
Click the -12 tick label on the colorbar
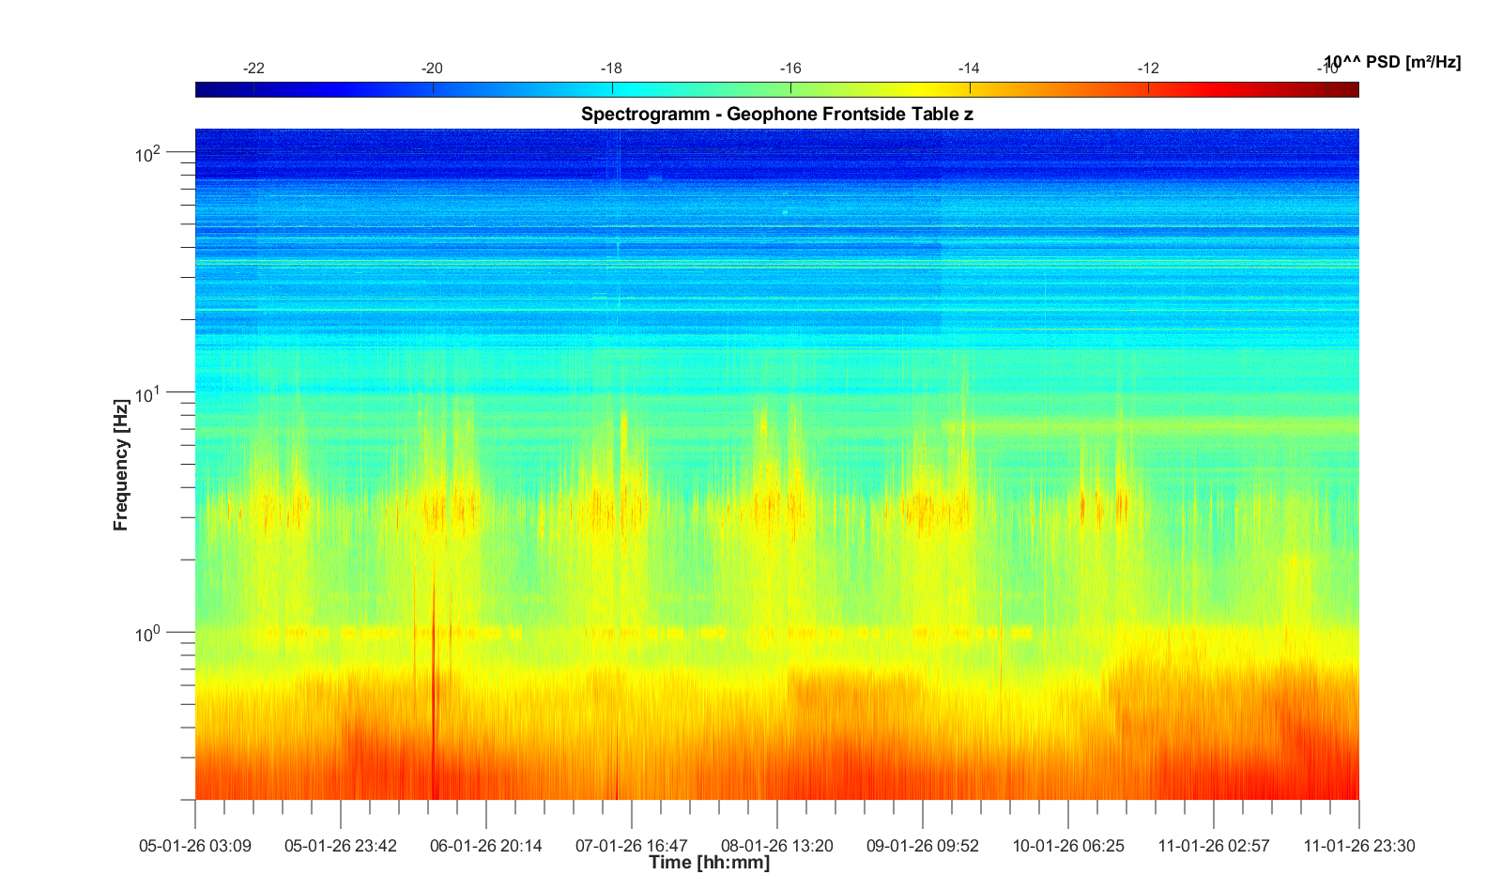[1148, 69]
